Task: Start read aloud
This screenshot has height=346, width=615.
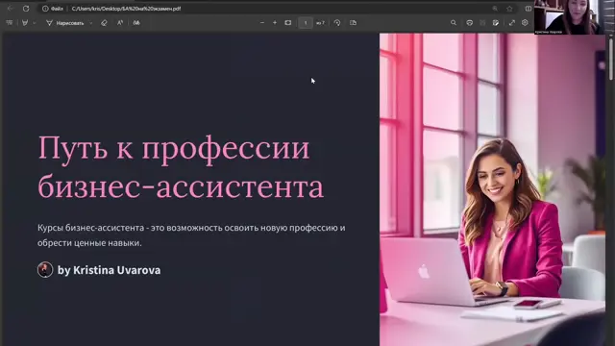Action: (x=120, y=23)
